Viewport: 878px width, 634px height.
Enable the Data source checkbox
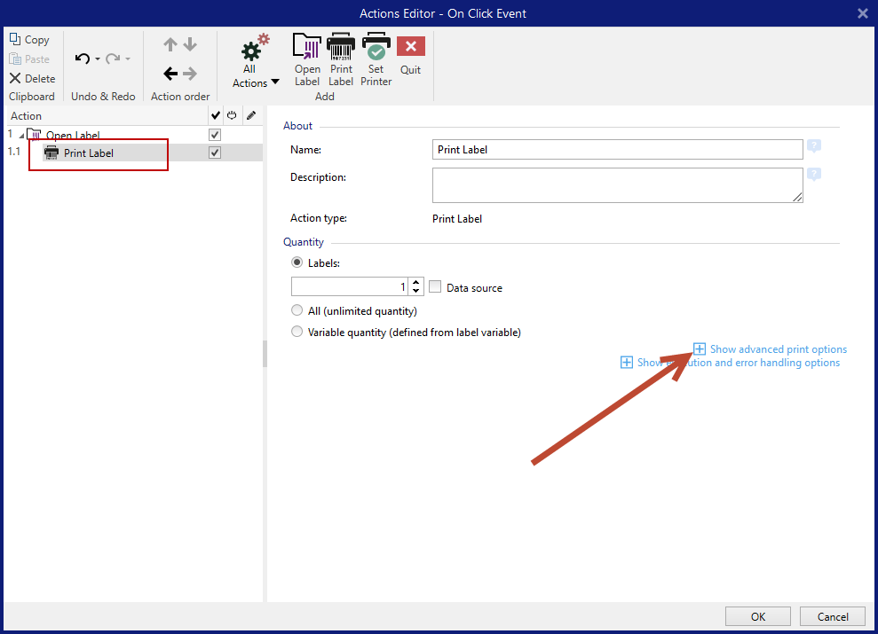[x=435, y=287]
